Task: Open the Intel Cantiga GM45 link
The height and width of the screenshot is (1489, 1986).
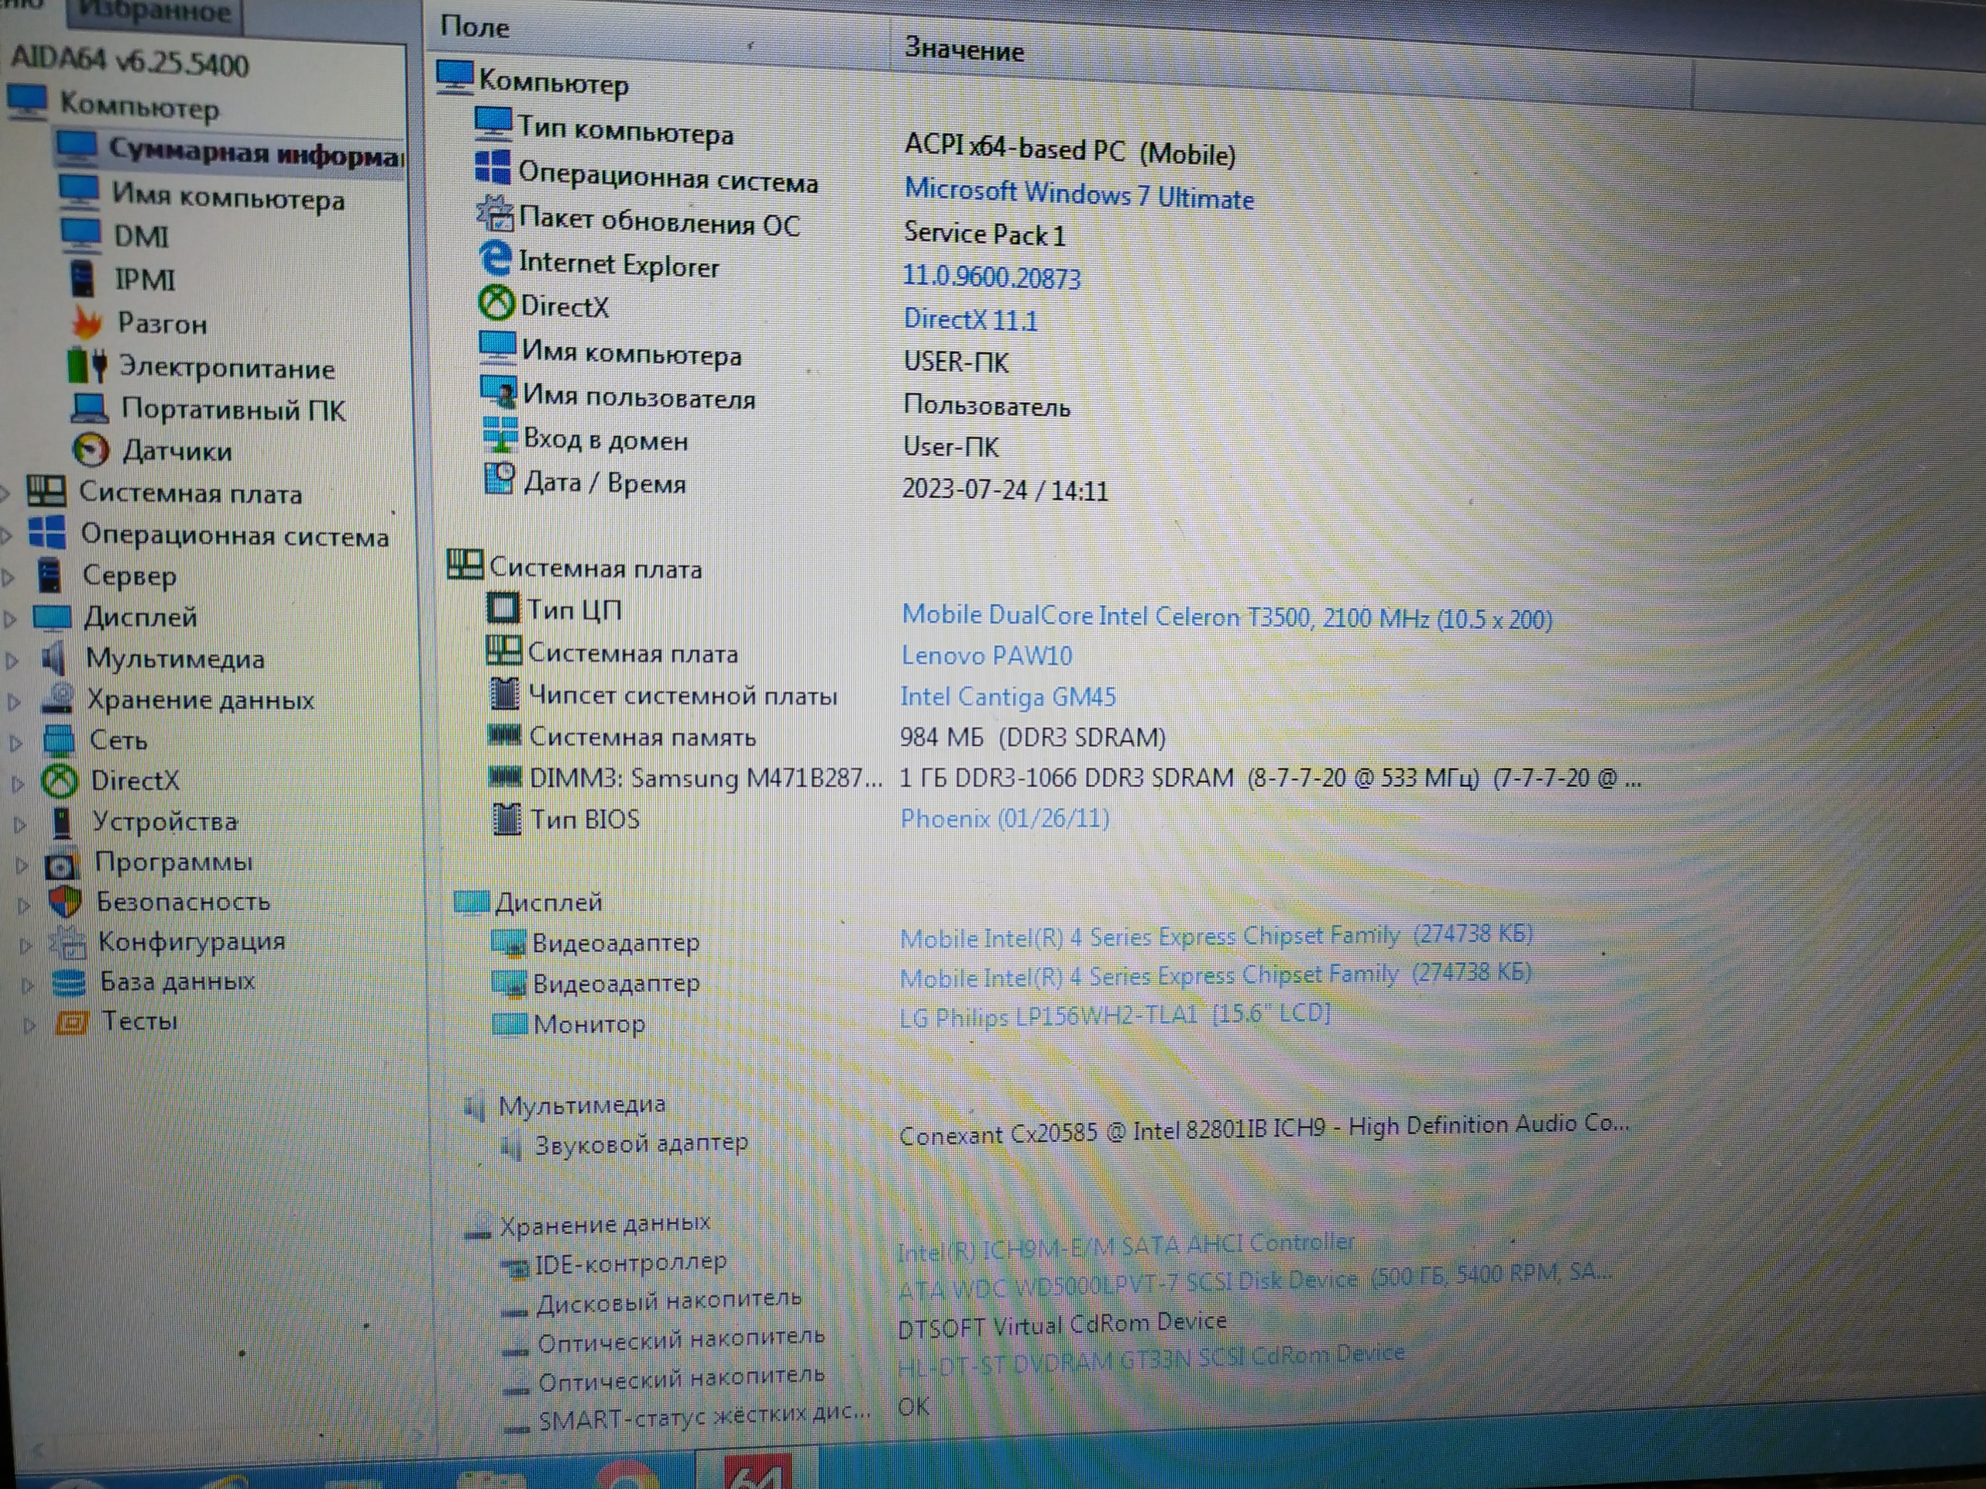Action: tap(1008, 696)
